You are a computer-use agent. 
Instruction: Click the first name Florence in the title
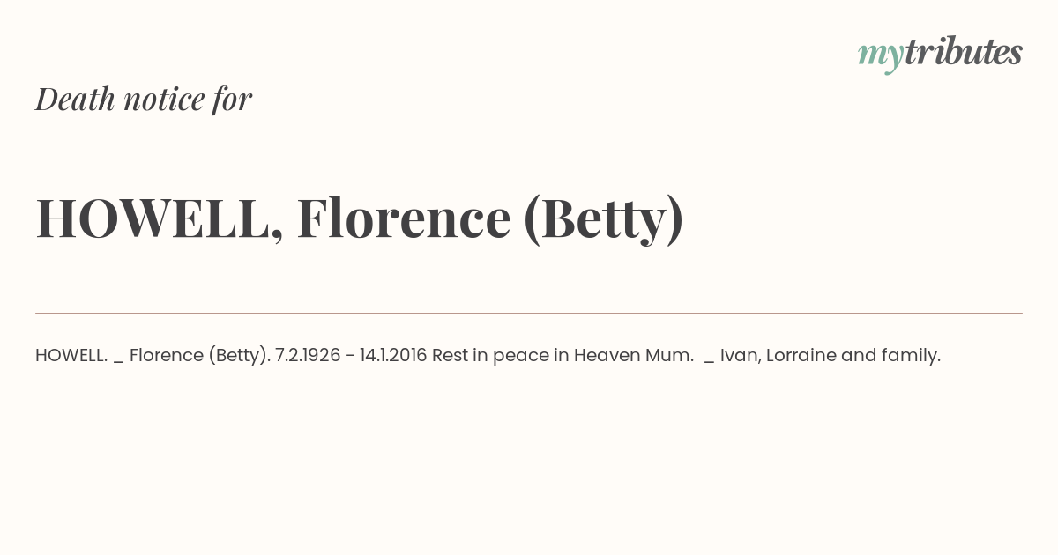point(404,218)
